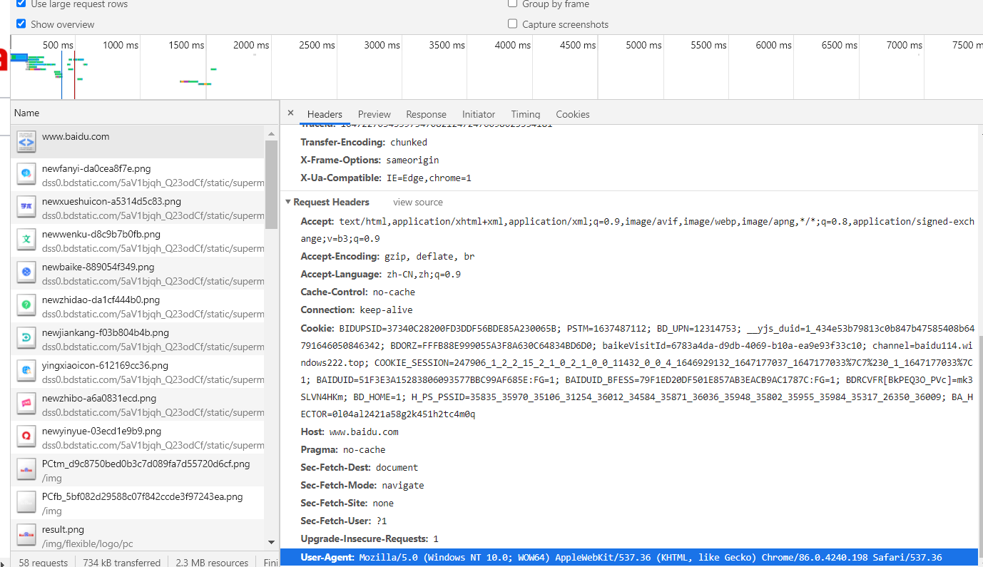Enable Capture screenshots checkbox

click(512, 24)
